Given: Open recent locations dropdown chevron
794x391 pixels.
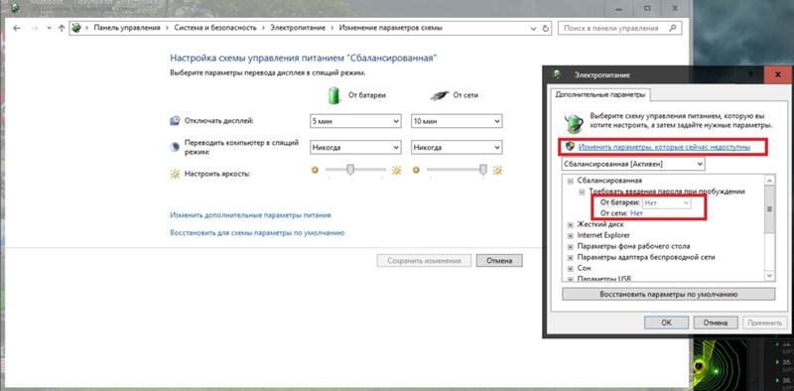Looking at the screenshot, I should click(x=49, y=29).
